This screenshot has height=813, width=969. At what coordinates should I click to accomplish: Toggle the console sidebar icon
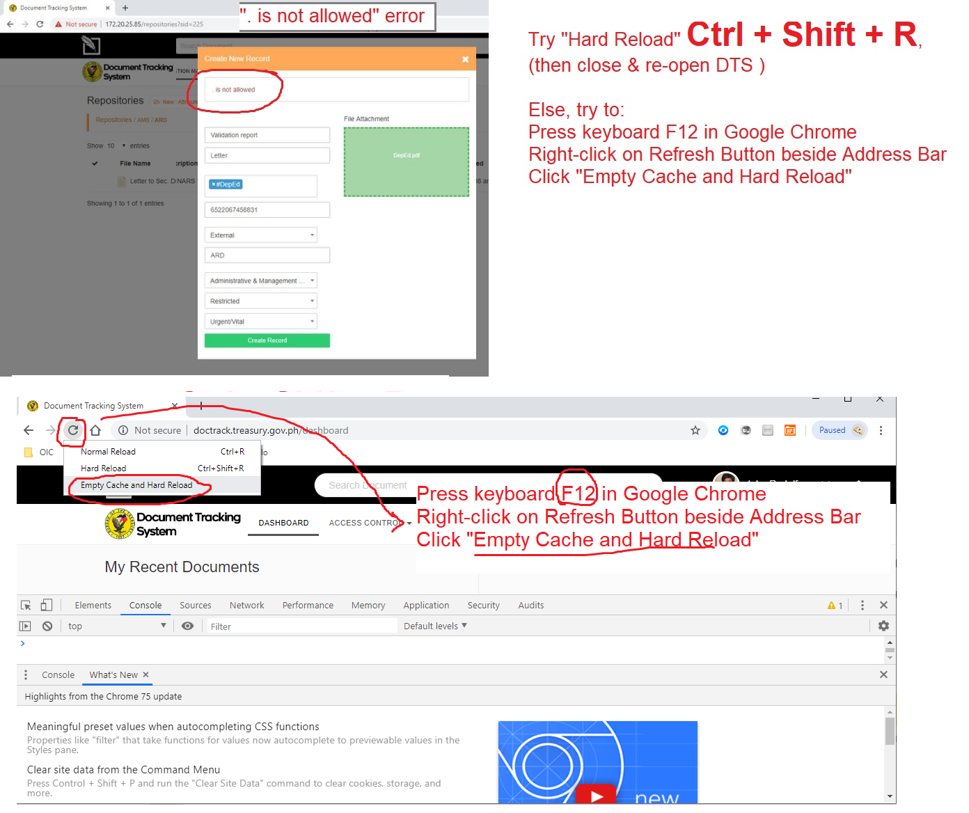coord(25,626)
